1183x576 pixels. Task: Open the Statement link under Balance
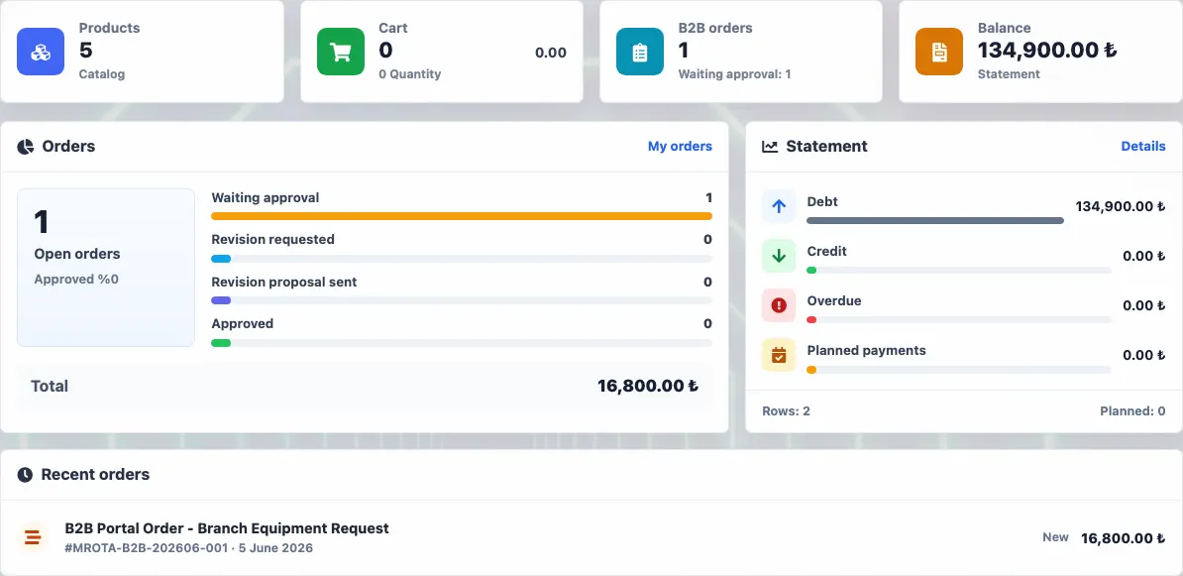coord(1009,74)
